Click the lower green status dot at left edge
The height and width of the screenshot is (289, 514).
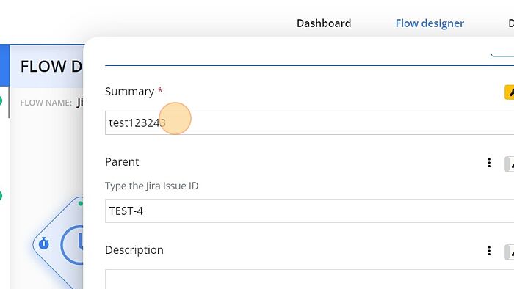tap(1, 196)
